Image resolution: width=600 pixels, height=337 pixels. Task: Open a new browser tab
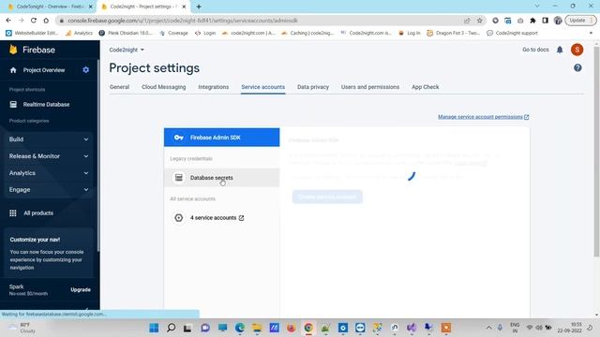(x=199, y=7)
